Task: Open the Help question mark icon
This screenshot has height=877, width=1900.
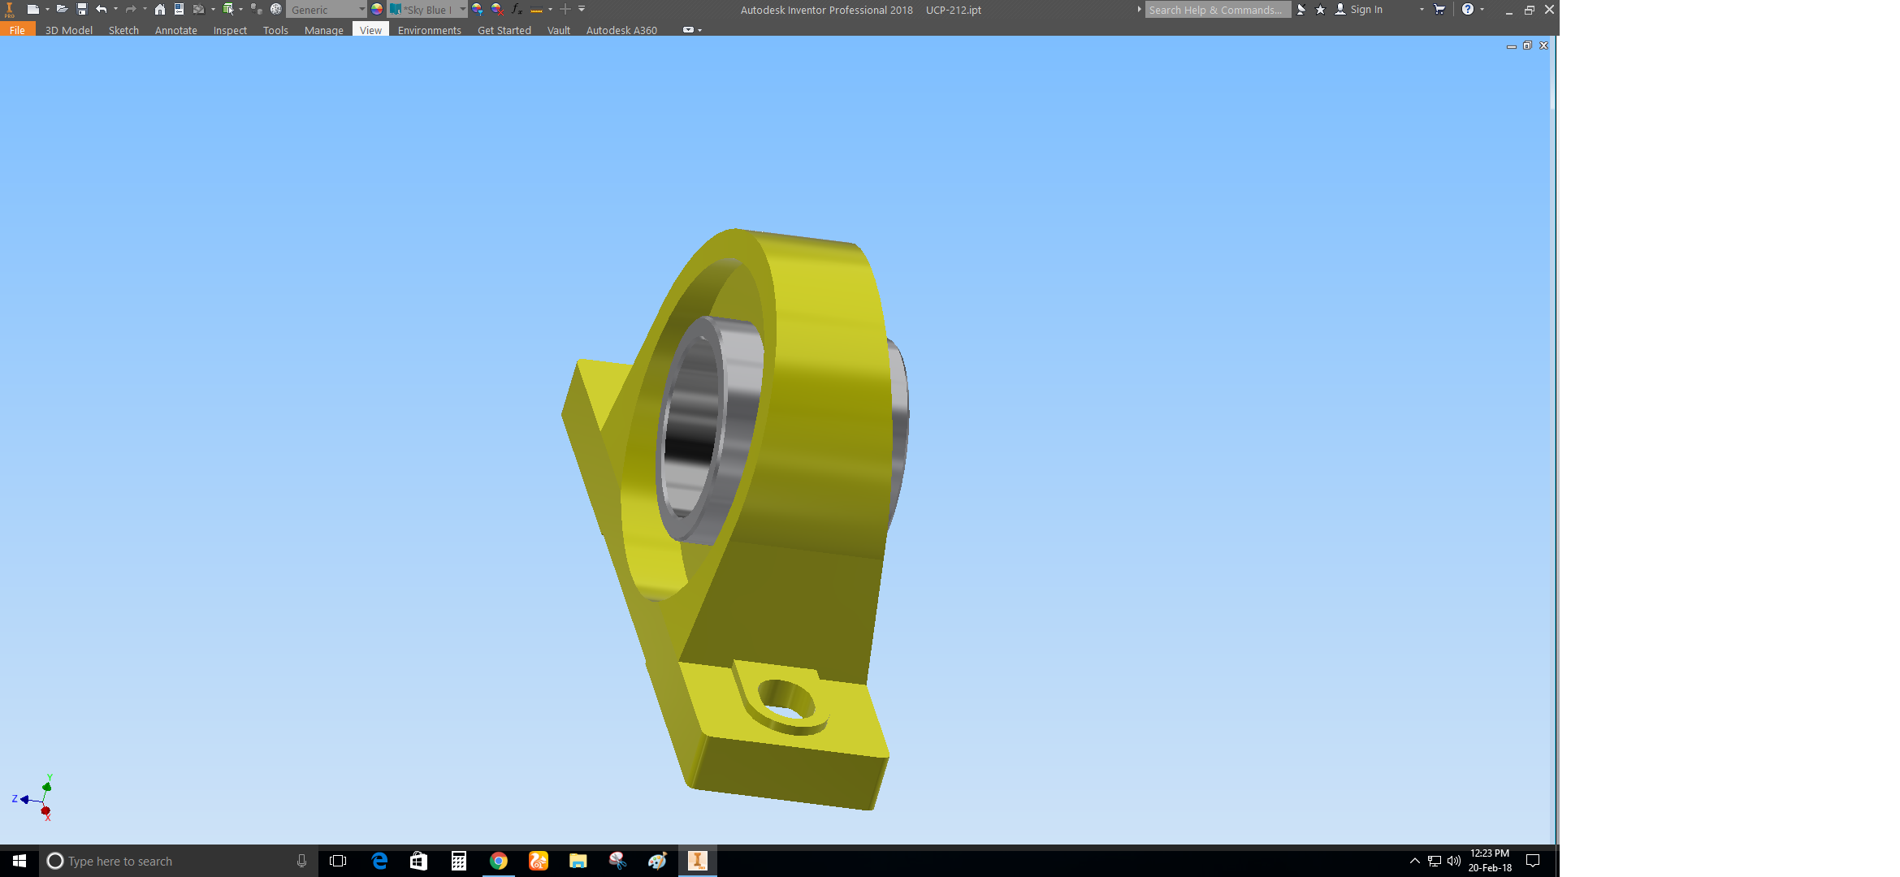Action: point(1467,9)
